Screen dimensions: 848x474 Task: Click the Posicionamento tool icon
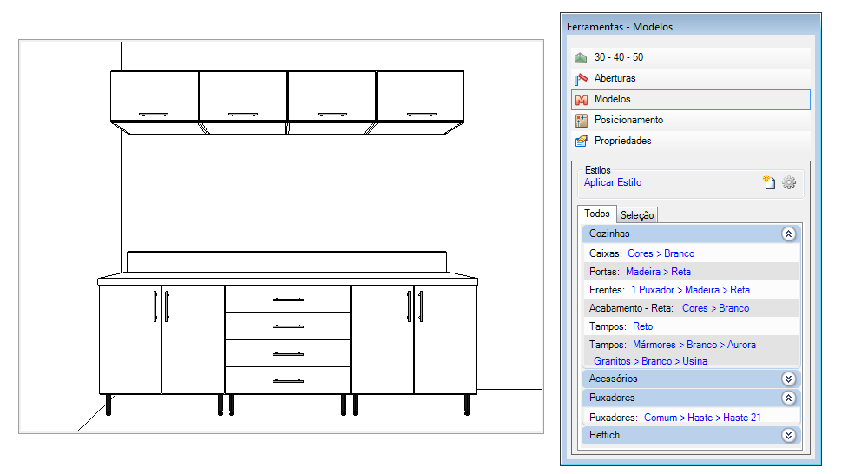[x=582, y=120]
